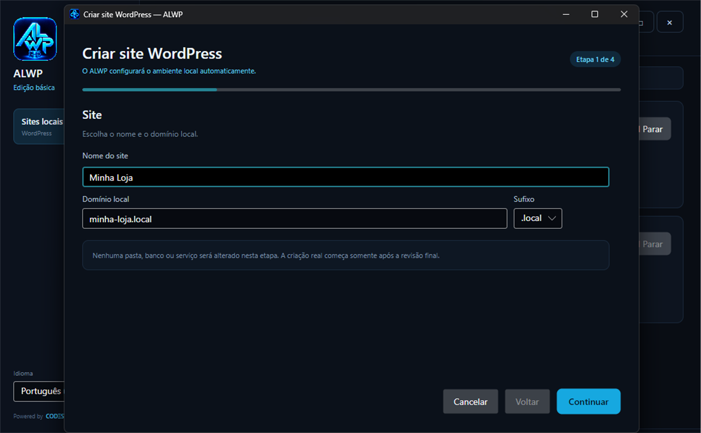Image resolution: width=701 pixels, height=433 pixels.
Task: Close the Criar site WordPress dialog
Action: [624, 14]
